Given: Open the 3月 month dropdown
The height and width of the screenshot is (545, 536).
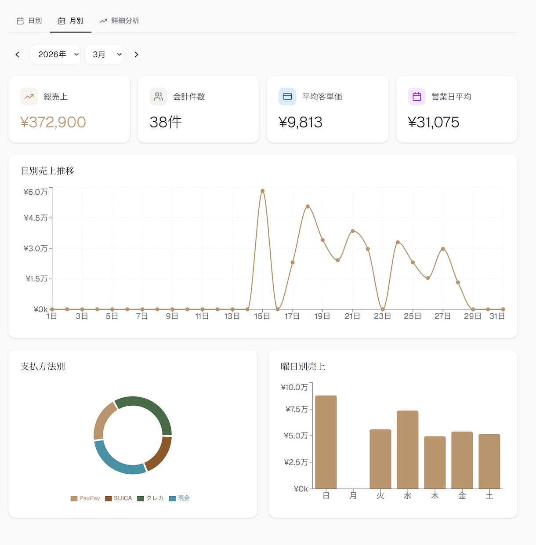Looking at the screenshot, I should pyautogui.click(x=104, y=54).
